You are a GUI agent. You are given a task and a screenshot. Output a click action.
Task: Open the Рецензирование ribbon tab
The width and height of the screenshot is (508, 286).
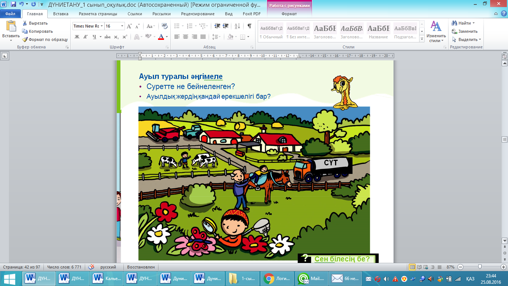point(198,14)
